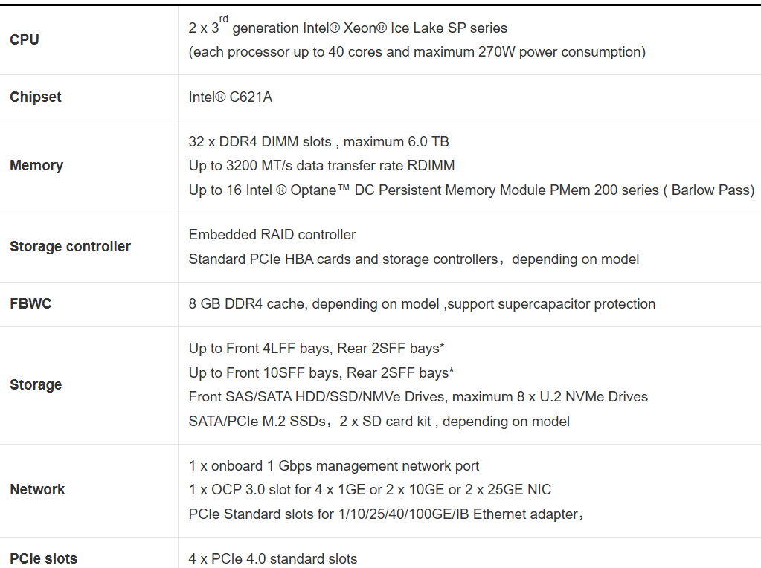Screen dimensions: 761x568
Task: Click the Embedded RAID controller text
Action: click(x=272, y=235)
